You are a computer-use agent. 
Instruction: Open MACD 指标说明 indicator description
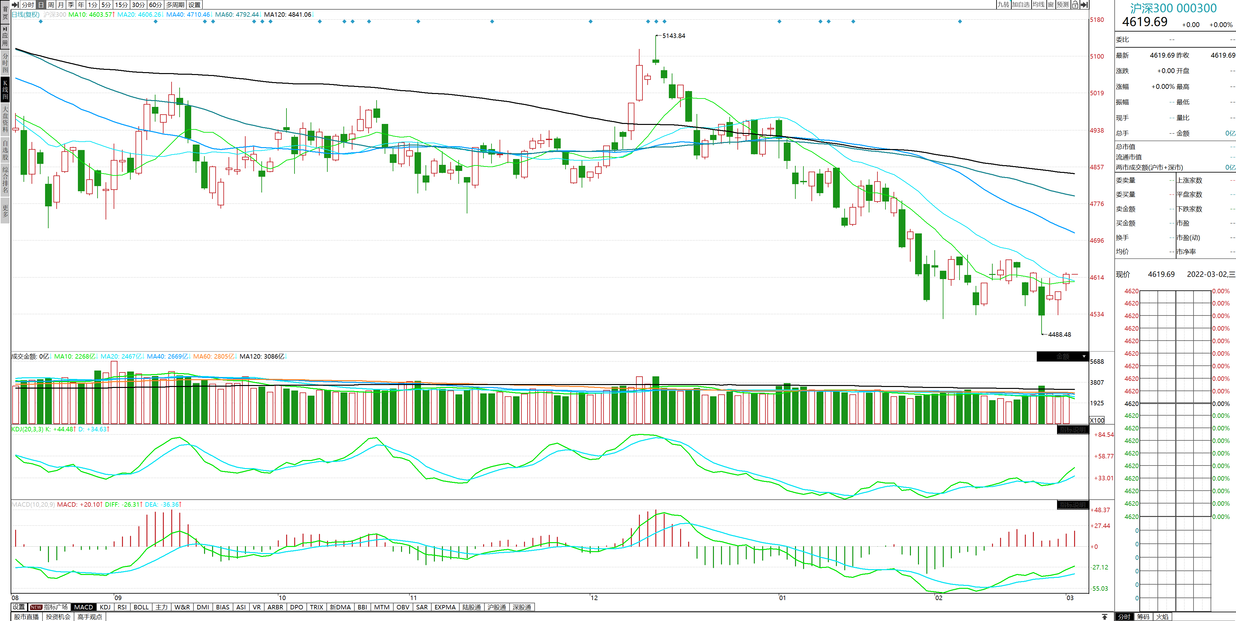1073,505
